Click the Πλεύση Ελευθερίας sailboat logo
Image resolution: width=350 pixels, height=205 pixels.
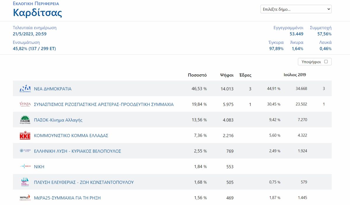point(25,182)
